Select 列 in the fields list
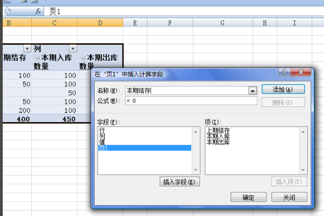324x216 pixels. pos(145,136)
